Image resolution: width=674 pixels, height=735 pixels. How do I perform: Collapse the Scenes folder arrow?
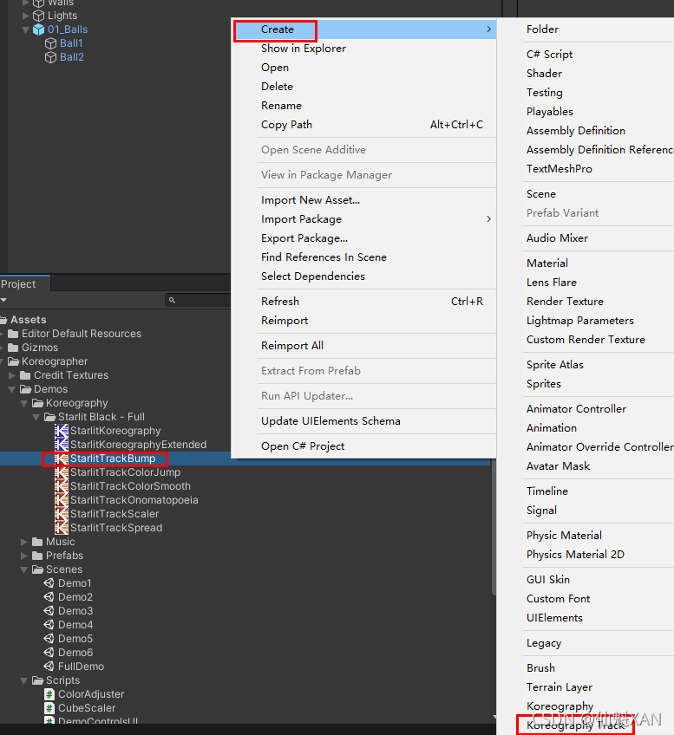[24, 569]
